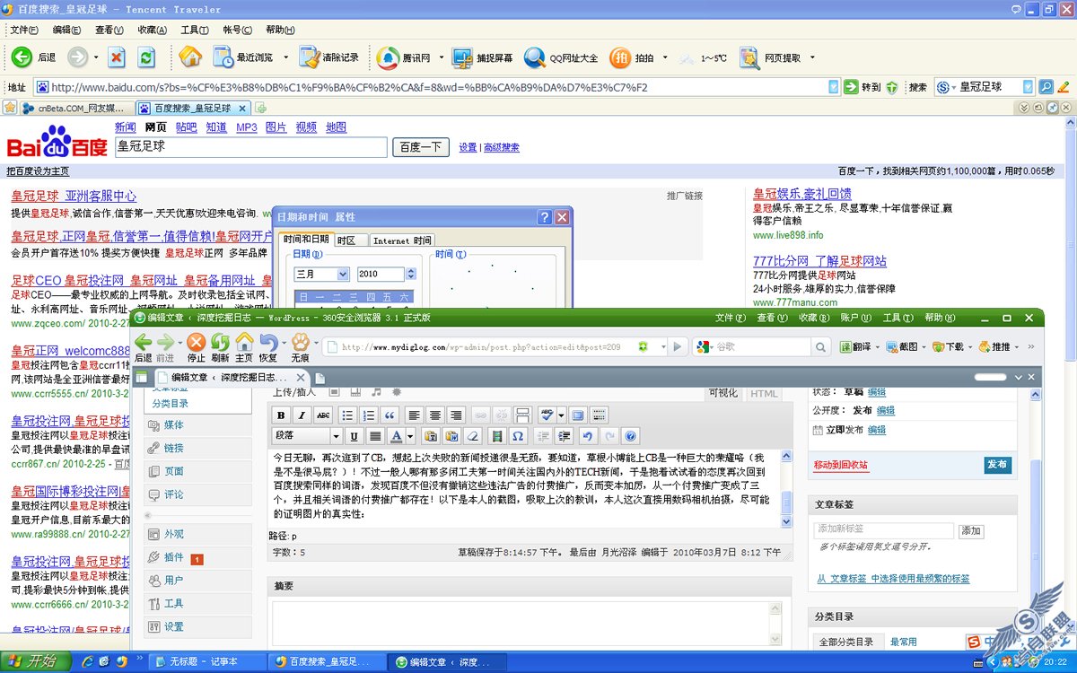
Task: Switch to the 时区 tab in date dialog
Action: pyautogui.click(x=350, y=240)
